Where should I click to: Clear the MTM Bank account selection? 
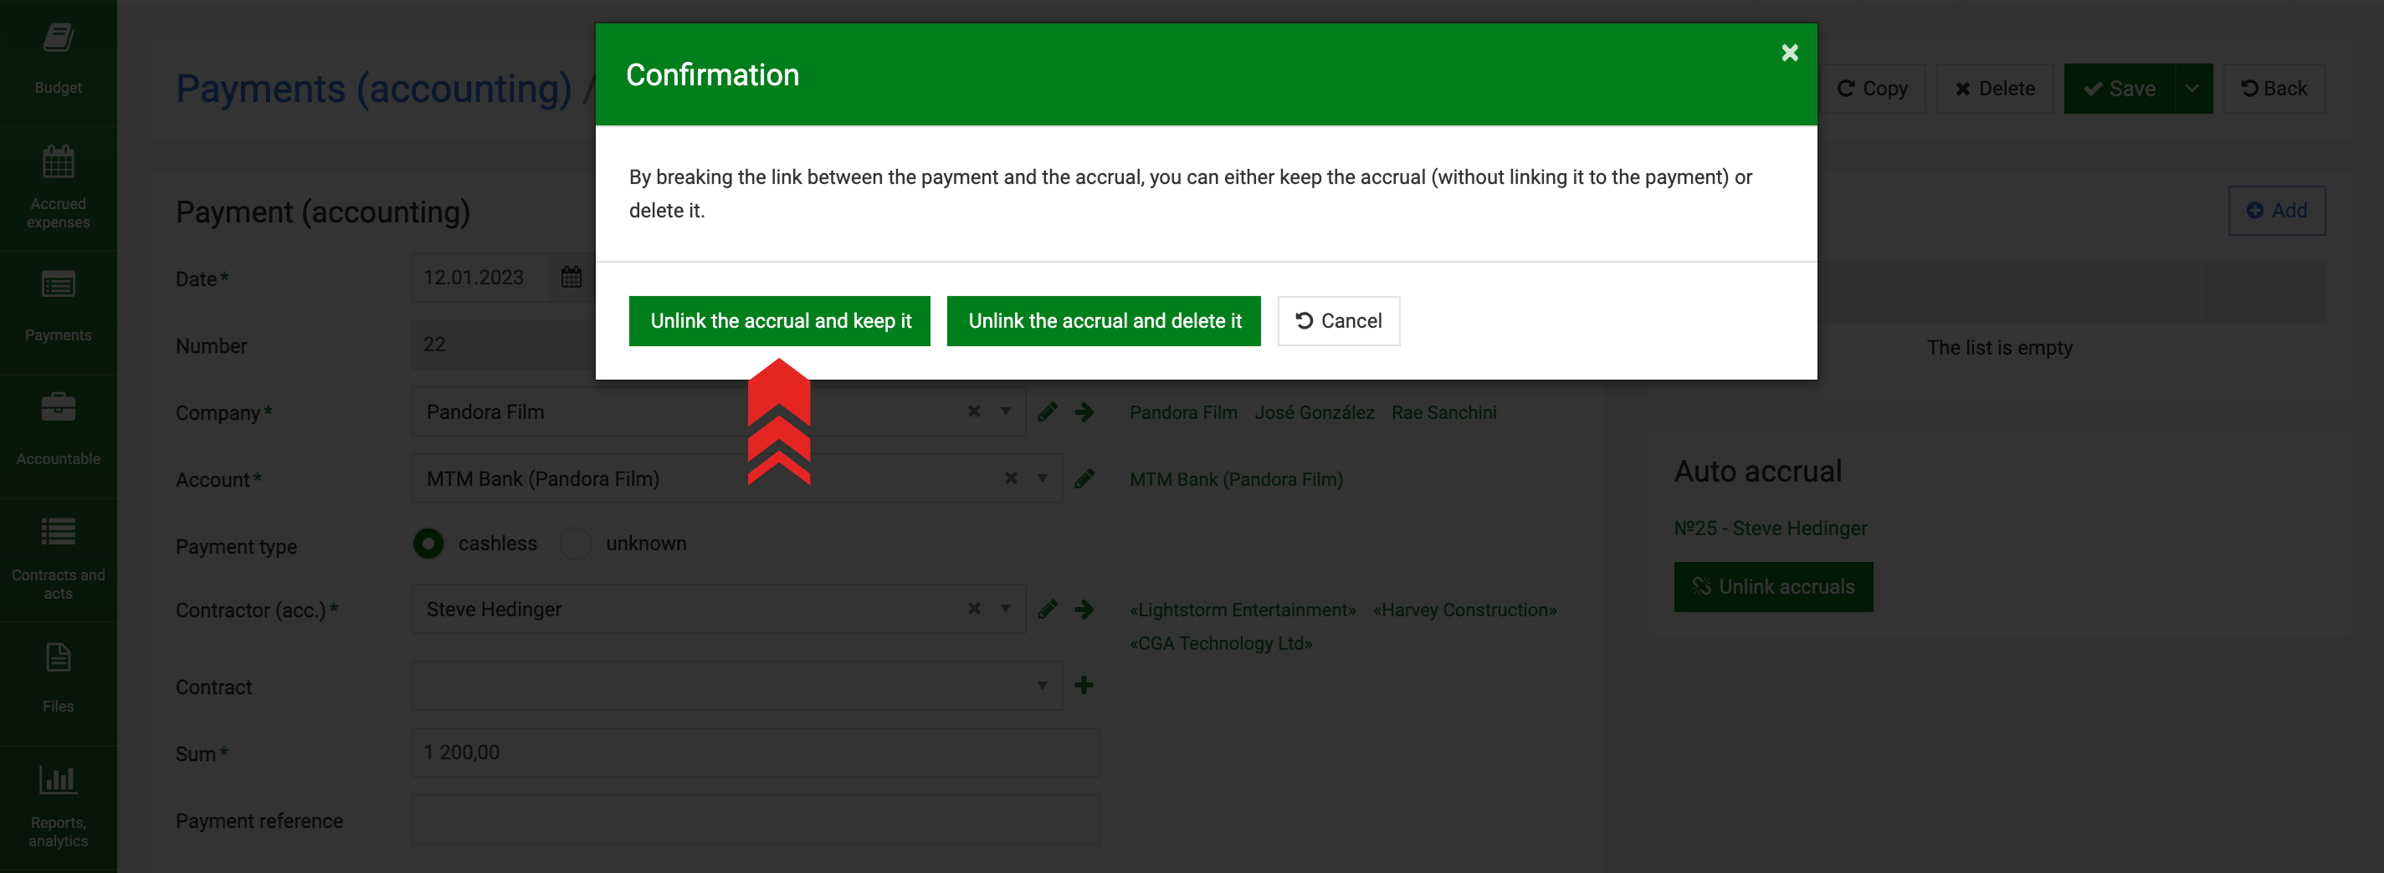(x=1011, y=478)
